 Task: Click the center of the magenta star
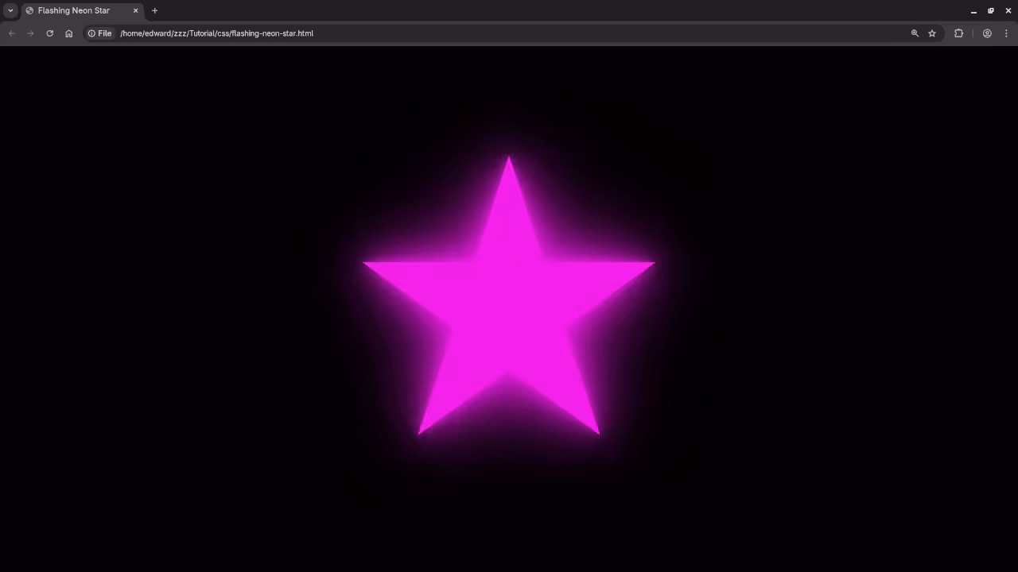pyautogui.click(x=509, y=302)
